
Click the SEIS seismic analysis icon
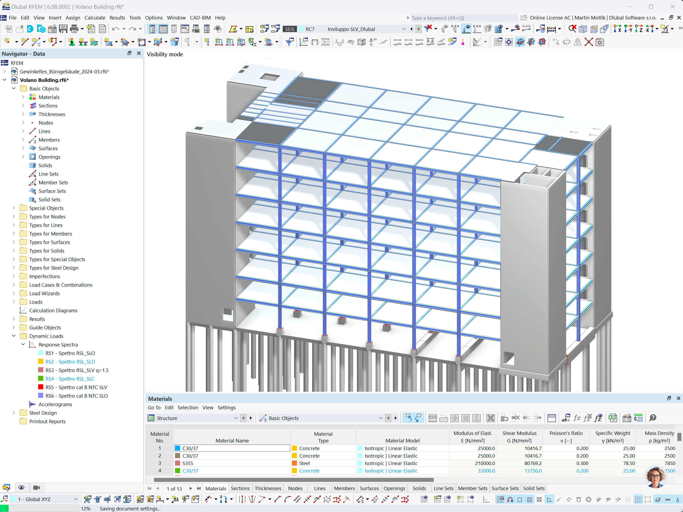coord(288,29)
